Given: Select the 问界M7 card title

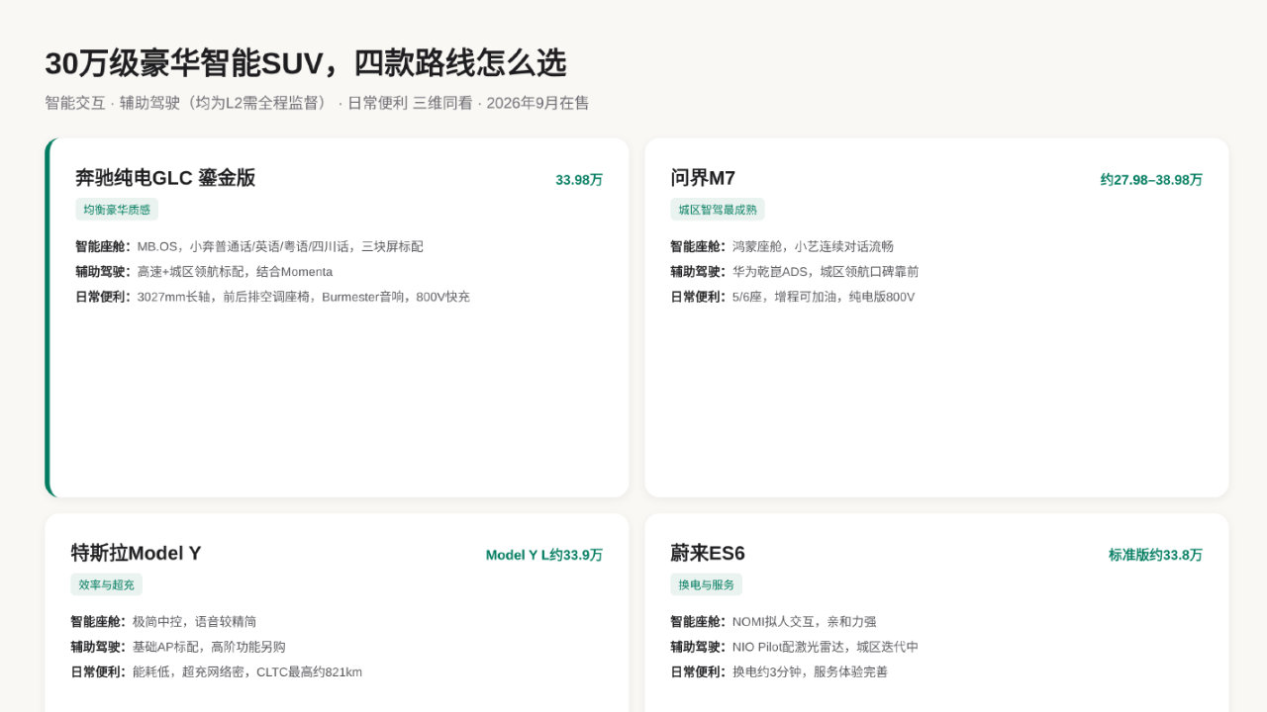Looking at the screenshot, I should [703, 178].
